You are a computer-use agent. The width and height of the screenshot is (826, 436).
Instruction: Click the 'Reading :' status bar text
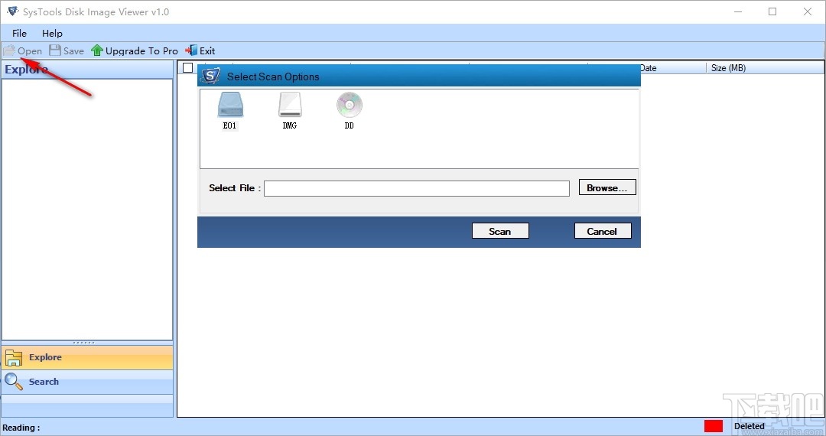(21, 428)
